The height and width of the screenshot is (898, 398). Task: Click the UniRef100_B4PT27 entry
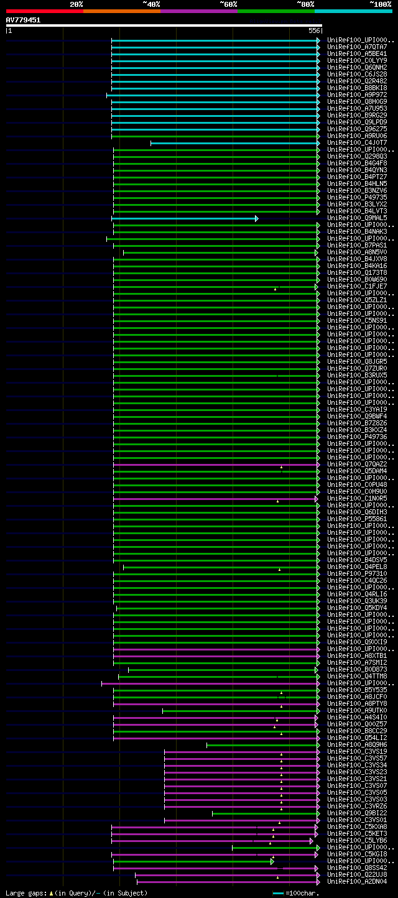click(x=357, y=177)
